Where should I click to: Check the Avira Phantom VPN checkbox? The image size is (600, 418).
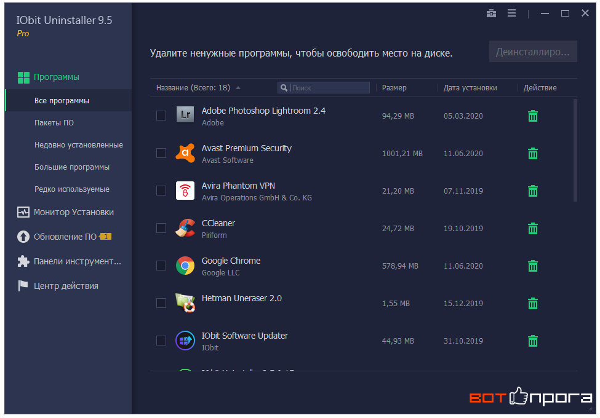[161, 191]
